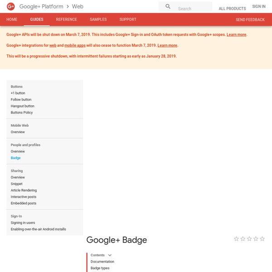Screen dimensions: 272x272
Task: Open Google+ Platform breadcrumb link
Action: pyautogui.click(x=41, y=6)
